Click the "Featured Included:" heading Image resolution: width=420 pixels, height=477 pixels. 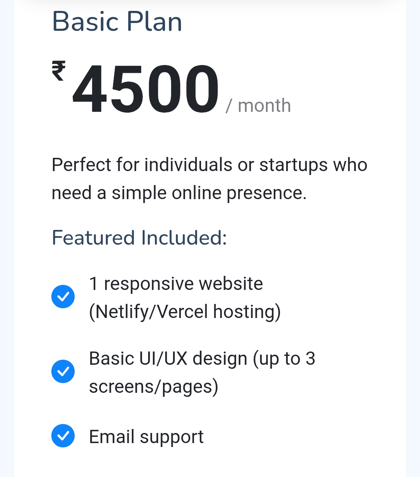tap(139, 238)
